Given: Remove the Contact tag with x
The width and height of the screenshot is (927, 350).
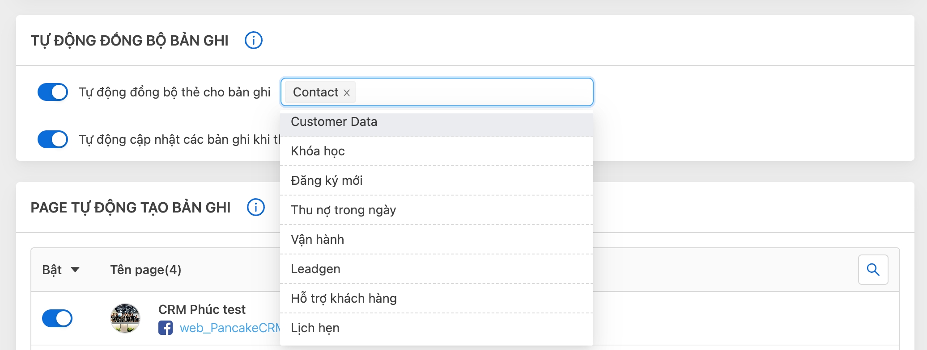Looking at the screenshot, I should (x=347, y=93).
